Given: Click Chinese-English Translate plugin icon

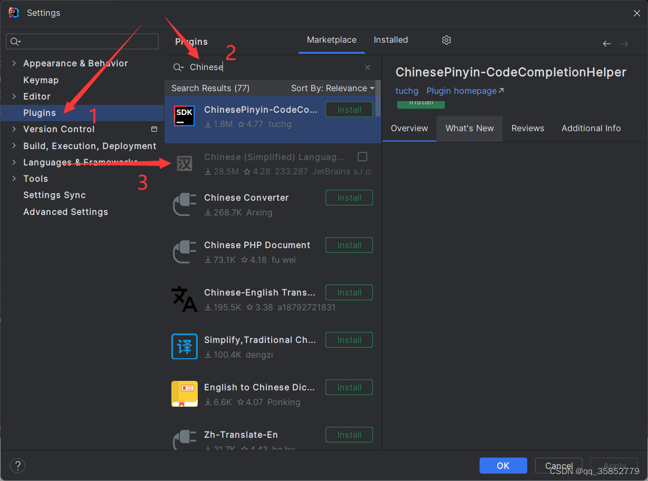Looking at the screenshot, I should pyautogui.click(x=185, y=299).
